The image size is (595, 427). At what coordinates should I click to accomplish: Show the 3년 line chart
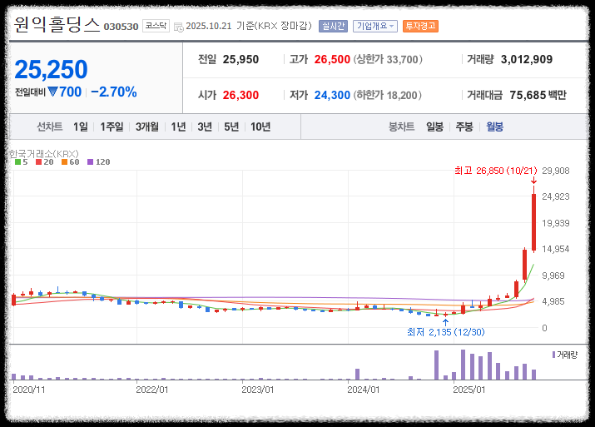205,127
